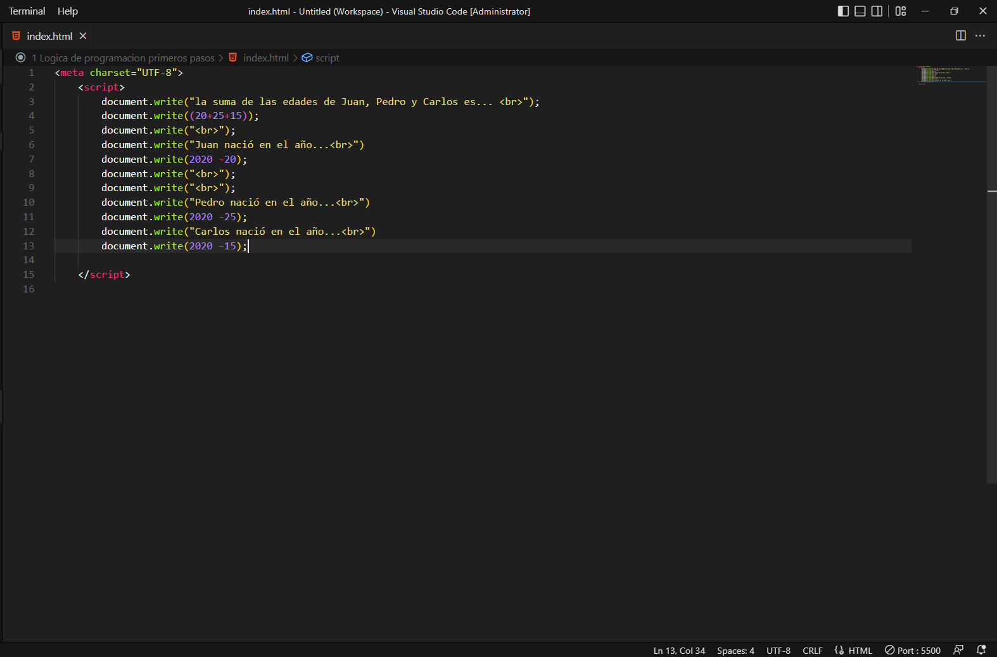
Task: Change indentation via Spaces: 4
Action: tap(735, 651)
